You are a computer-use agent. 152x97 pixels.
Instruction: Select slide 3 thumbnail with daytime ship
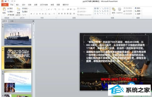[18, 34]
